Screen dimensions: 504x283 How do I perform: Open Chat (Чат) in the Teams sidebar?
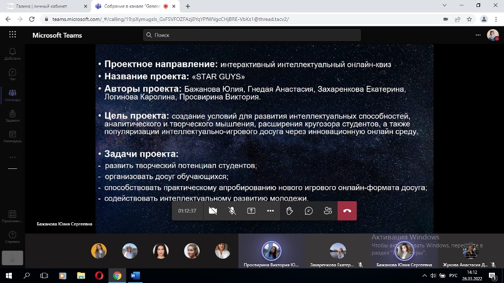(x=12, y=75)
